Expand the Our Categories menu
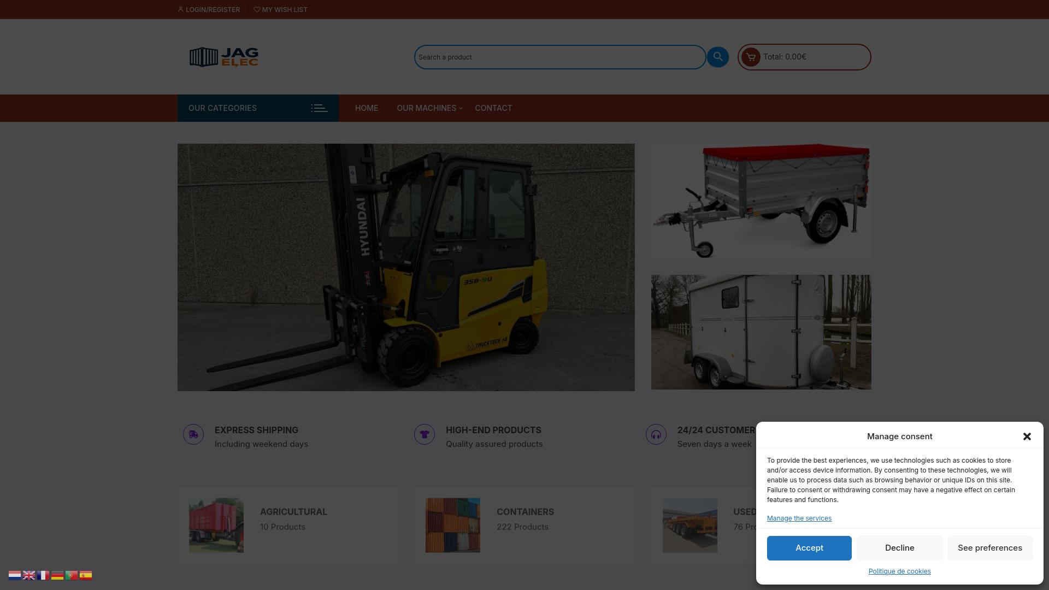The height and width of the screenshot is (590, 1049). (x=258, y=108)
